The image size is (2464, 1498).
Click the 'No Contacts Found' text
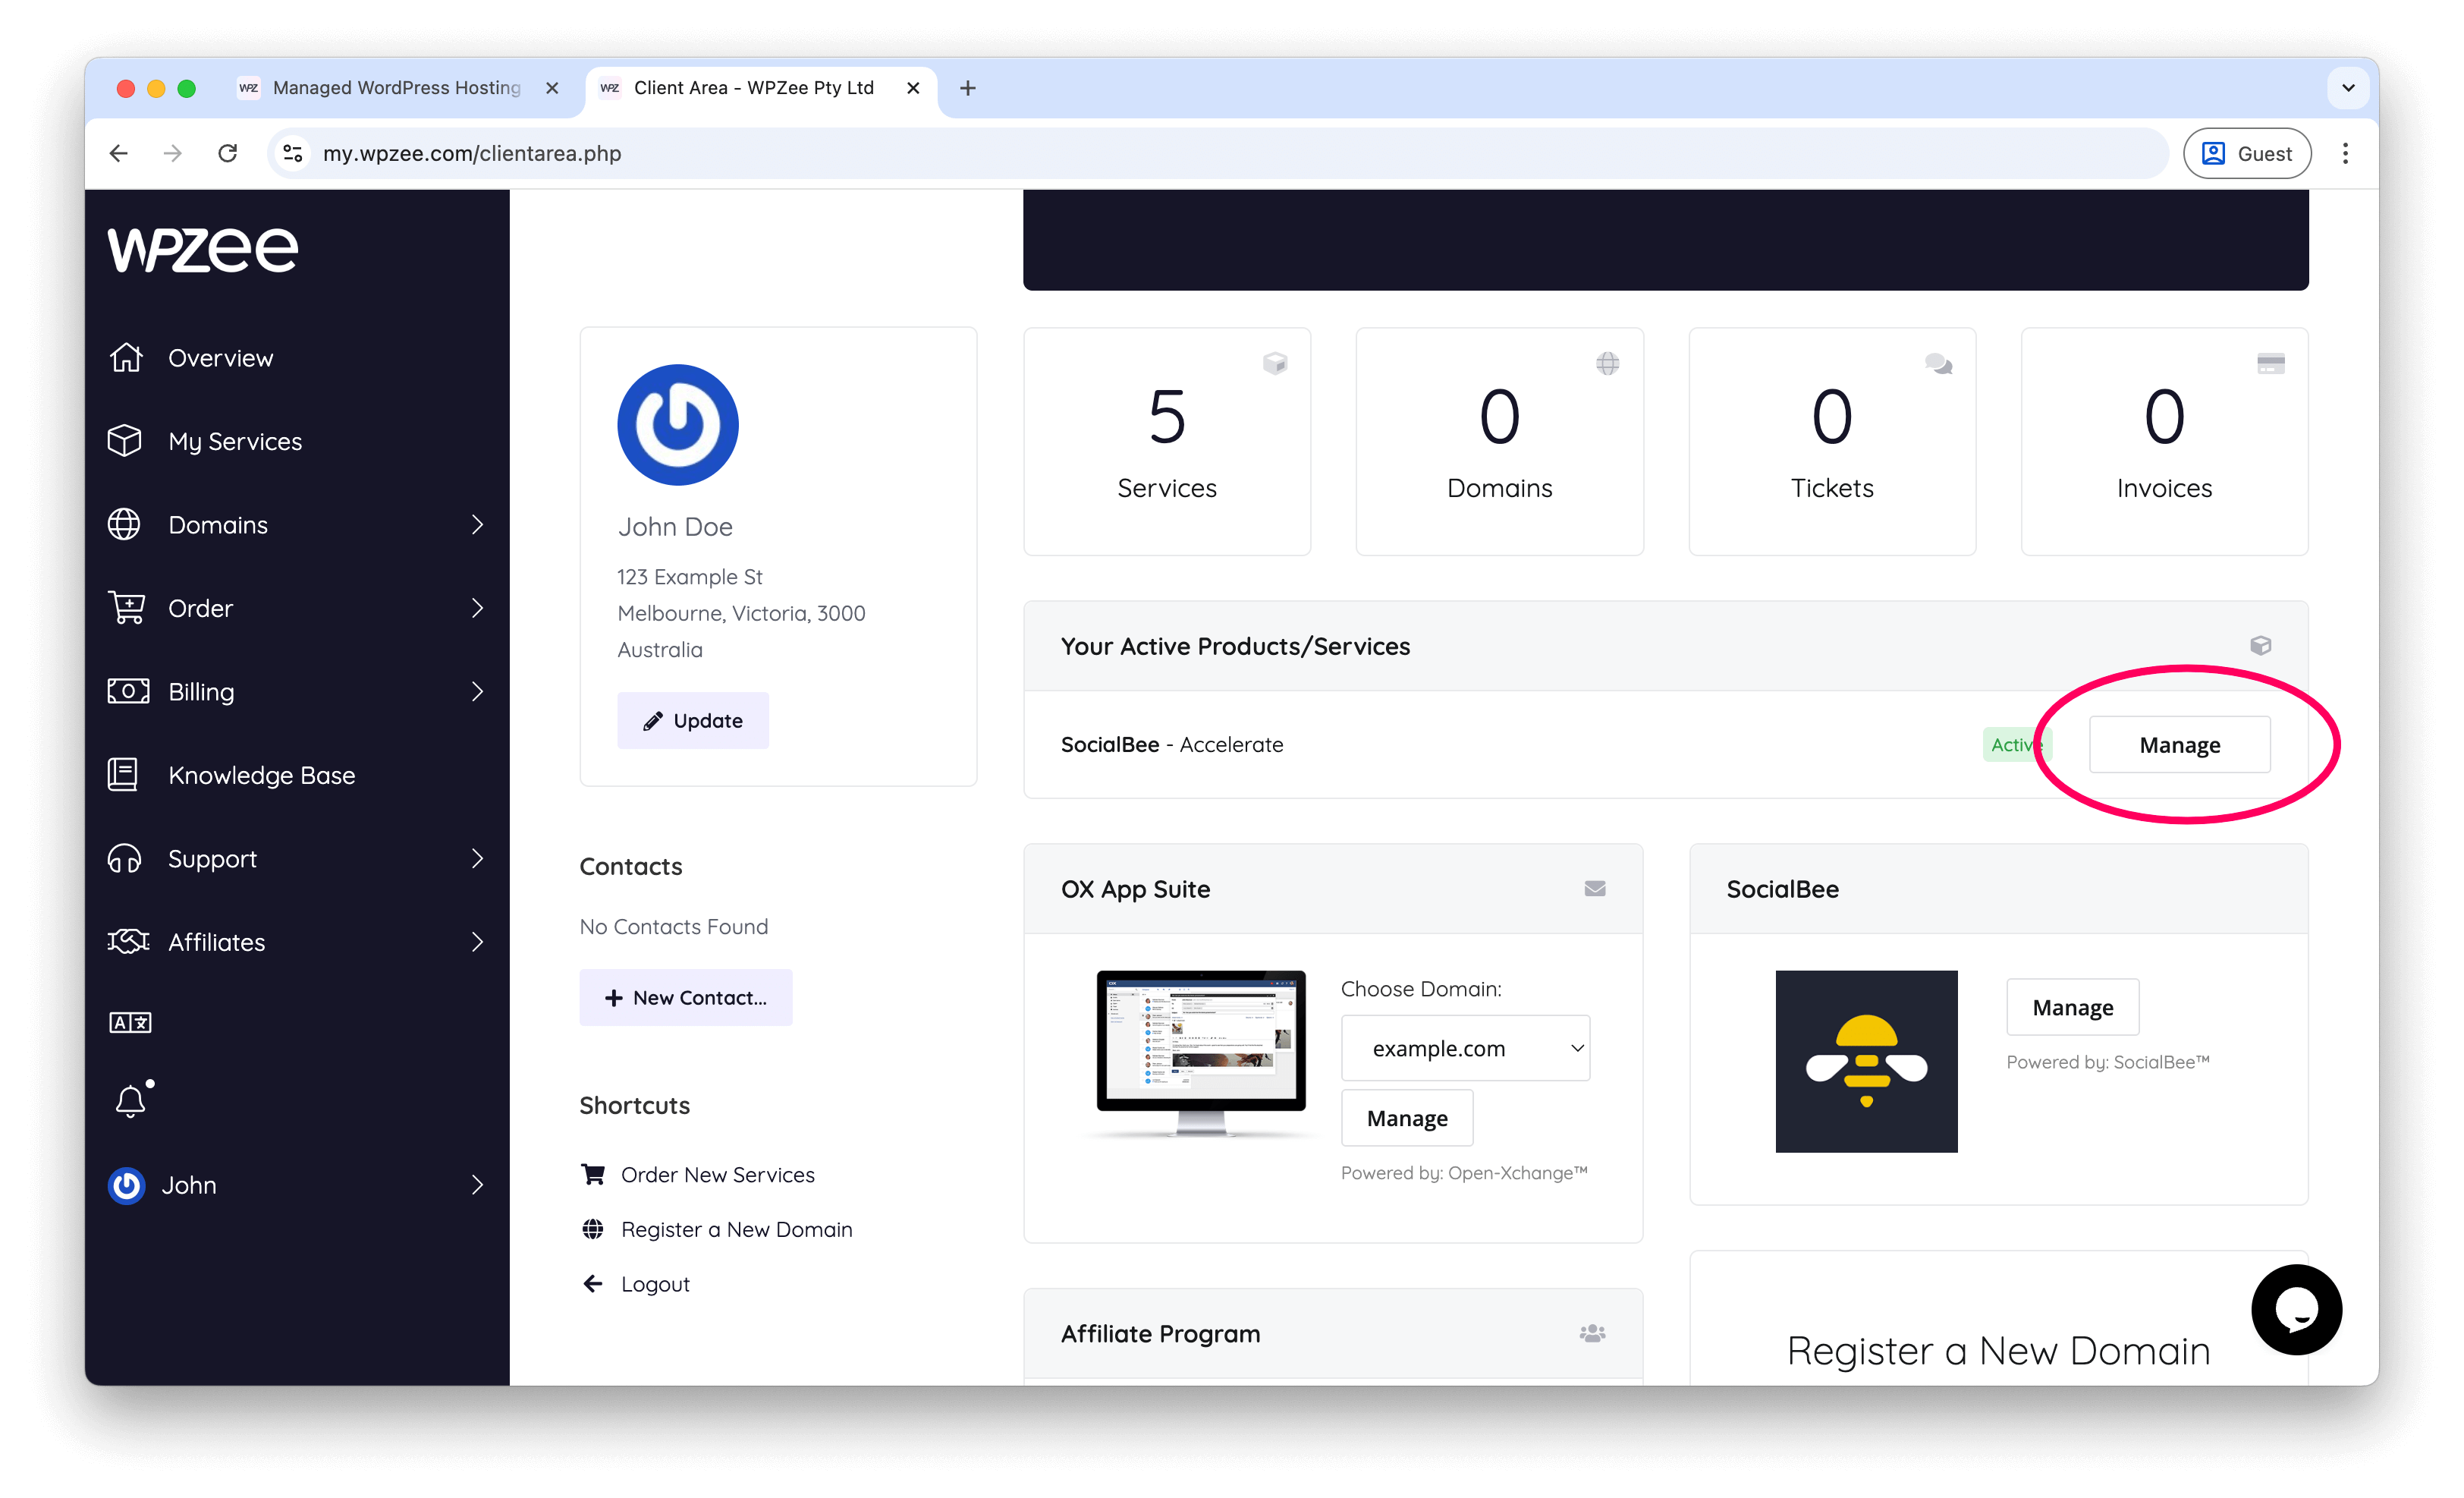(x=674, y=927)
